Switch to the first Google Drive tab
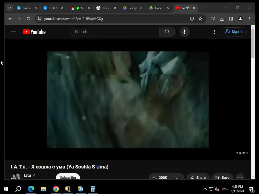This screenshot has width=259, height=194. [130, 8]
